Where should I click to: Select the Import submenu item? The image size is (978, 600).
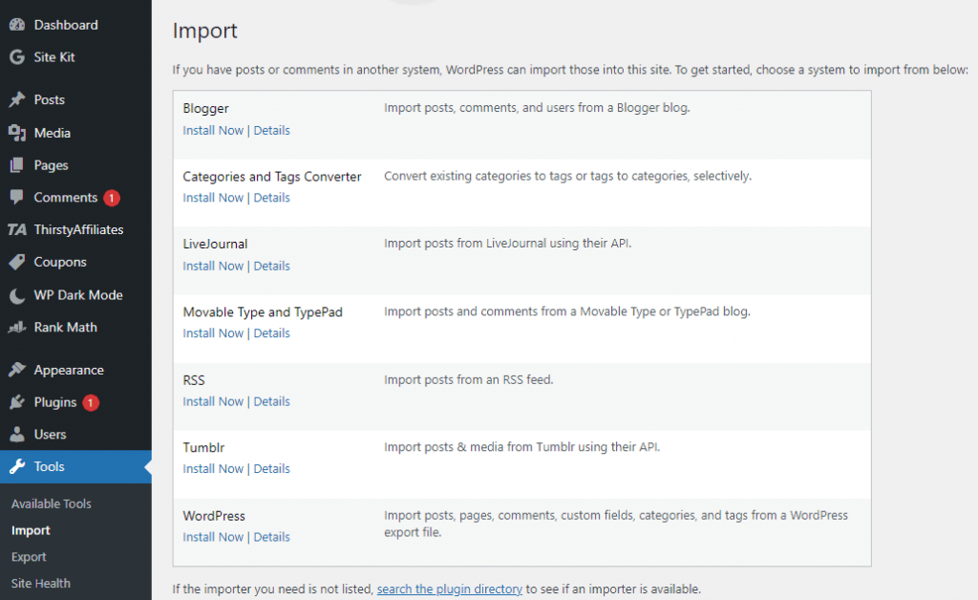point(31,530)
